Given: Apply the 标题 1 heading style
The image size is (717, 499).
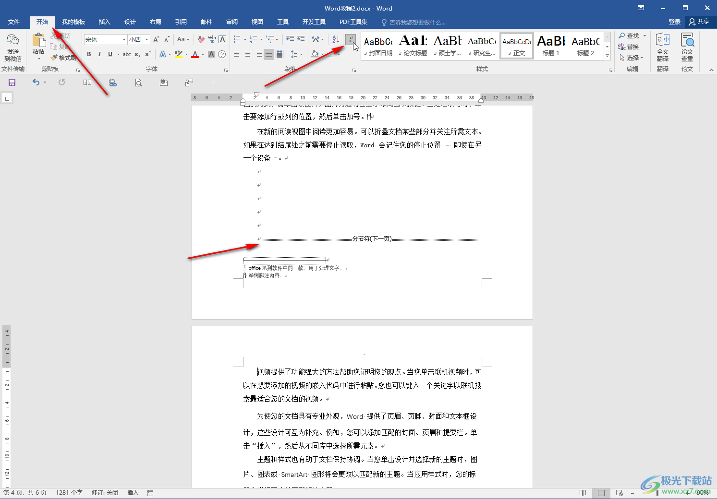Looking at the screenshot, I should pyautogui.click(x=551, y=46).
